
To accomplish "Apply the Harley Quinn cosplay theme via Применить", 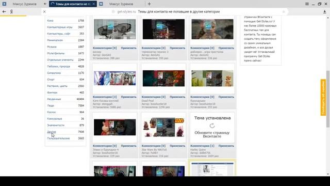I will point(128,97).
